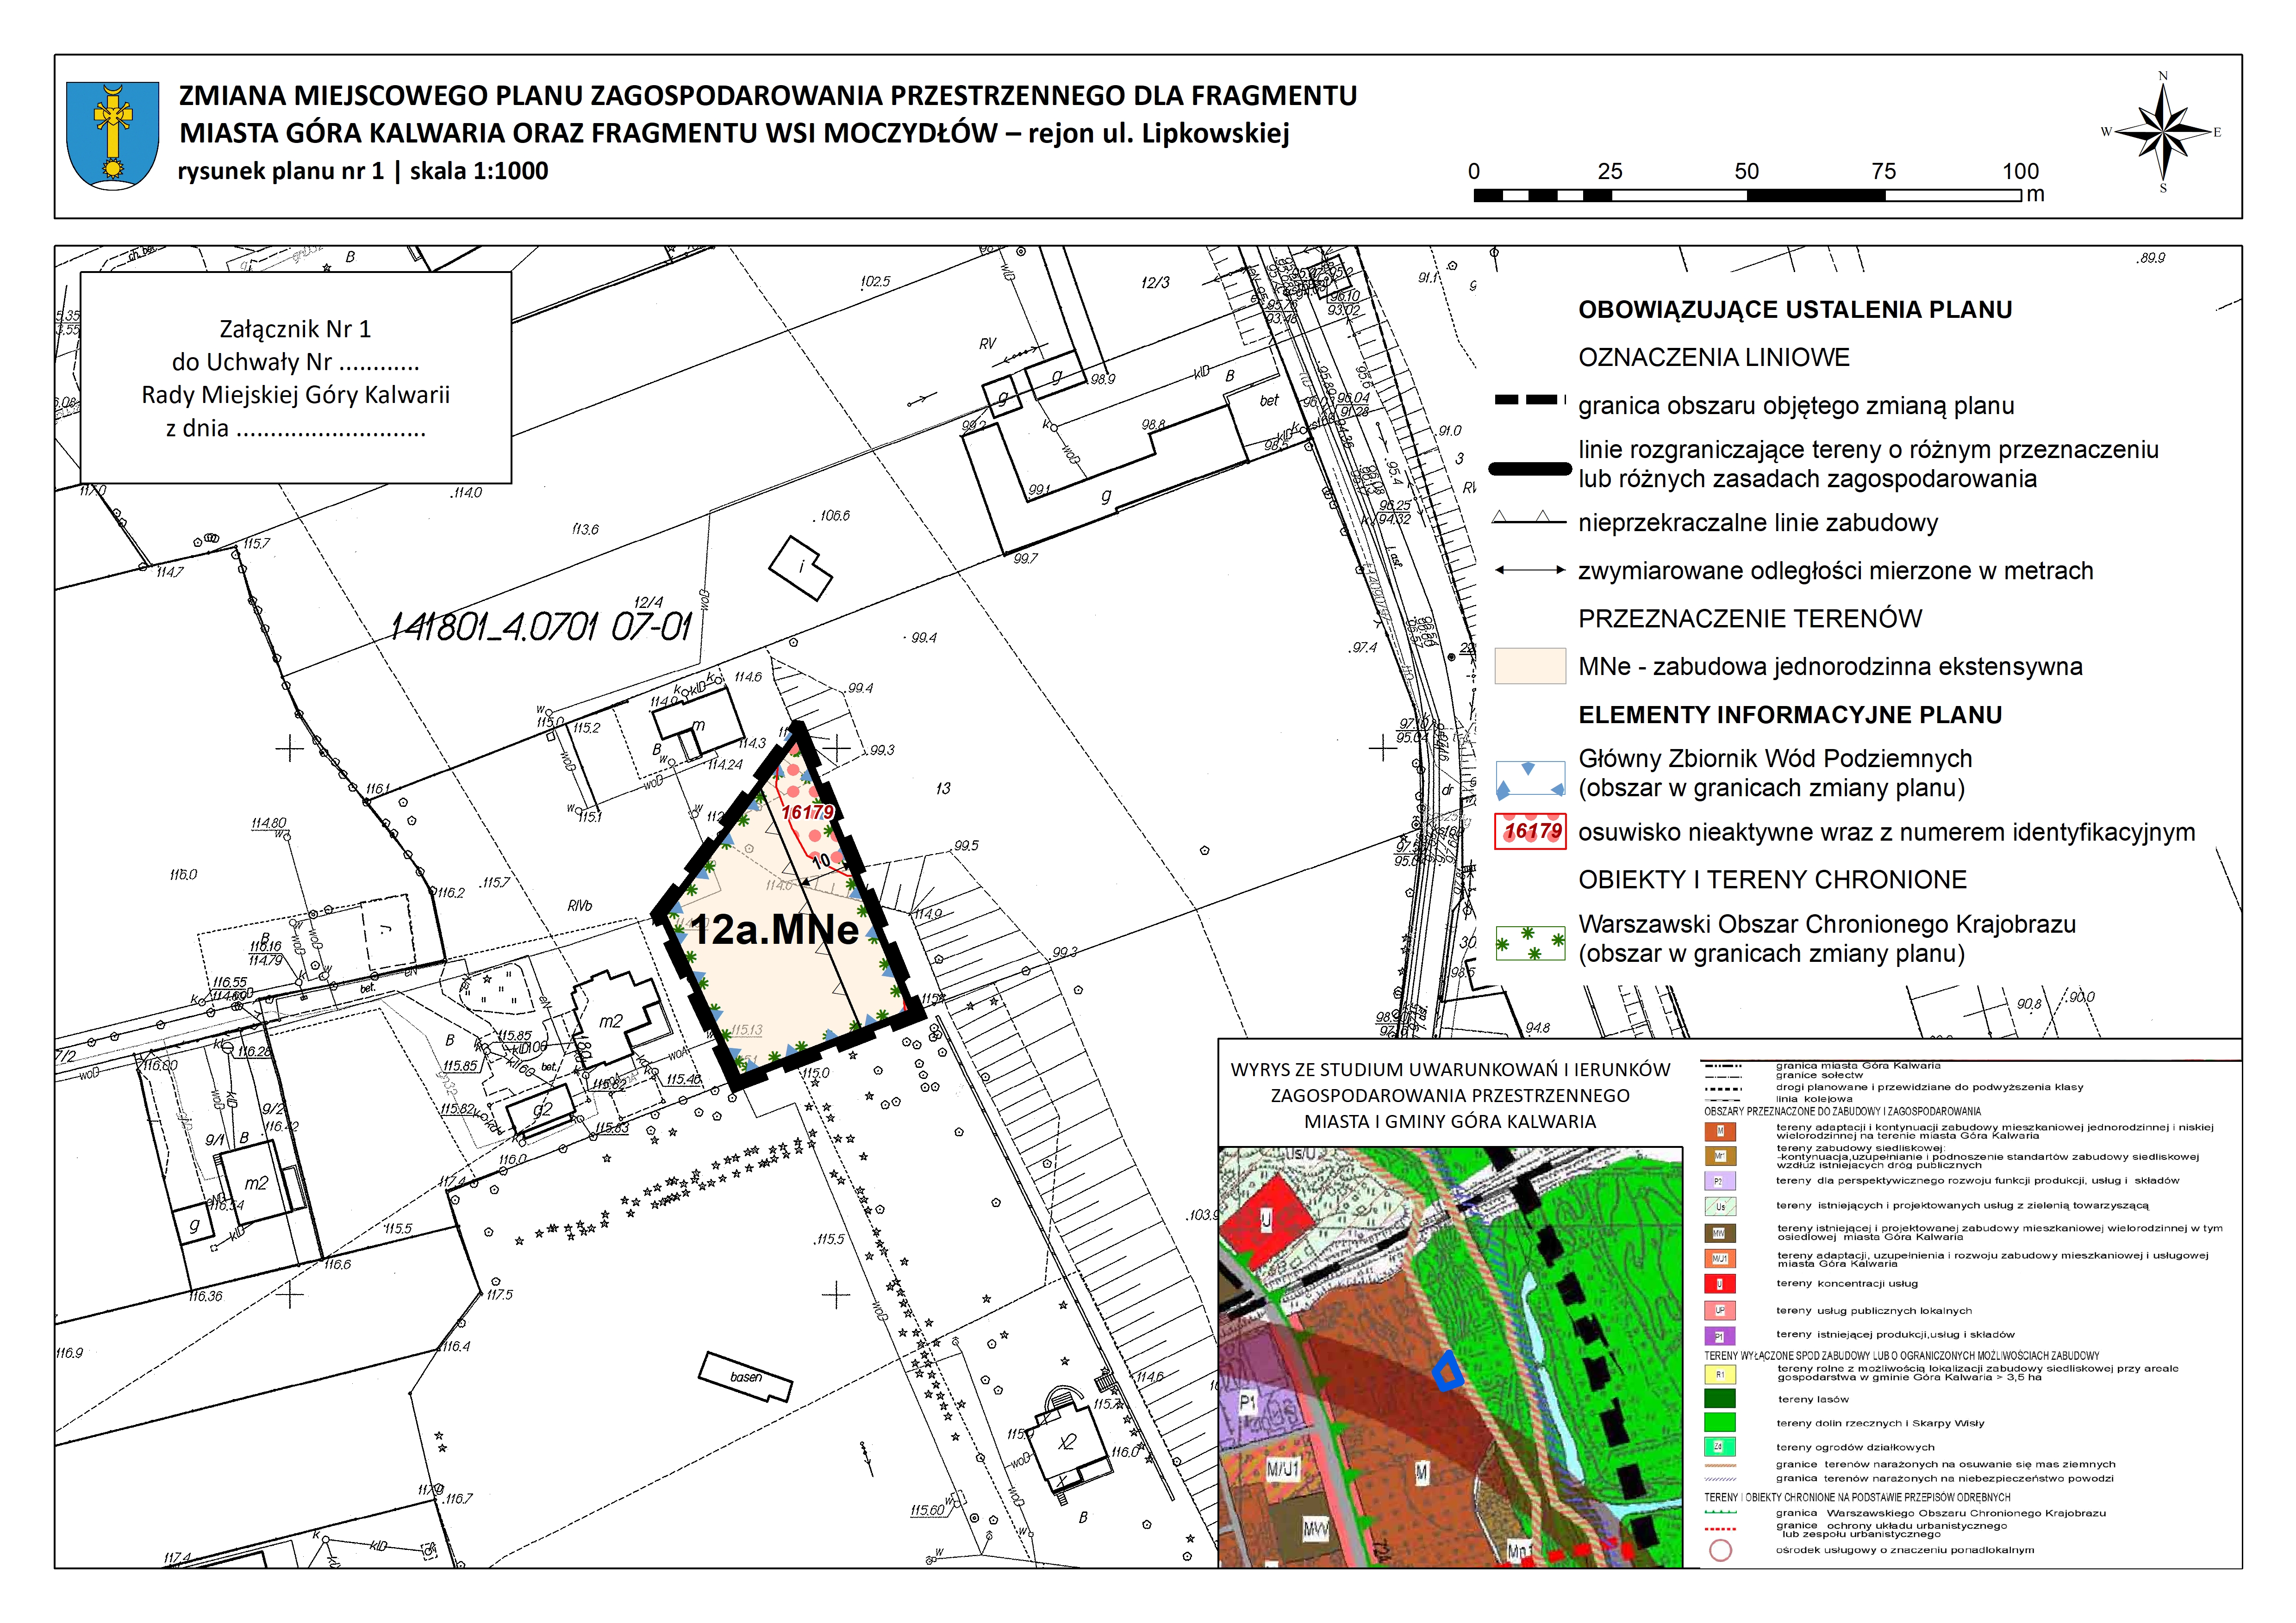The width and height of the screenshot is (2296, 1623).
Task: Click the 'tereny koncentracji usług' legend text
Action: click(x=1847, y=1283)
